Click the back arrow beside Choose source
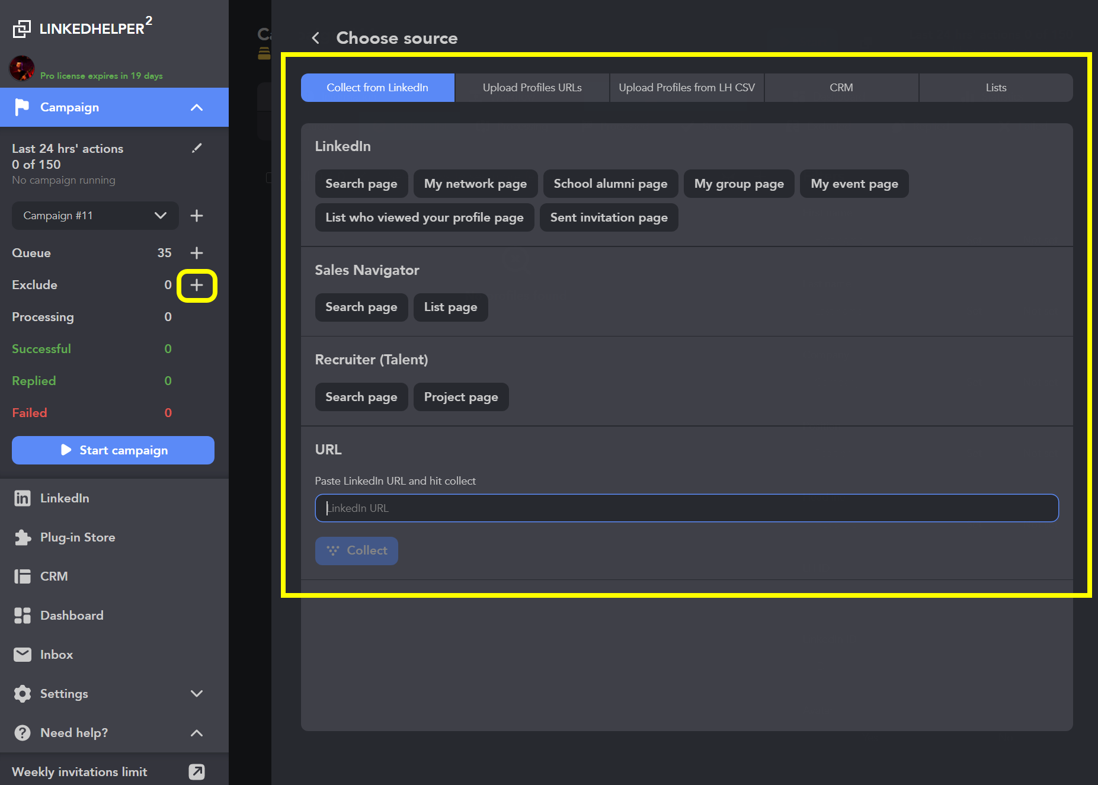This screenshot has width=1098, height=785. [x=316, y=39]
